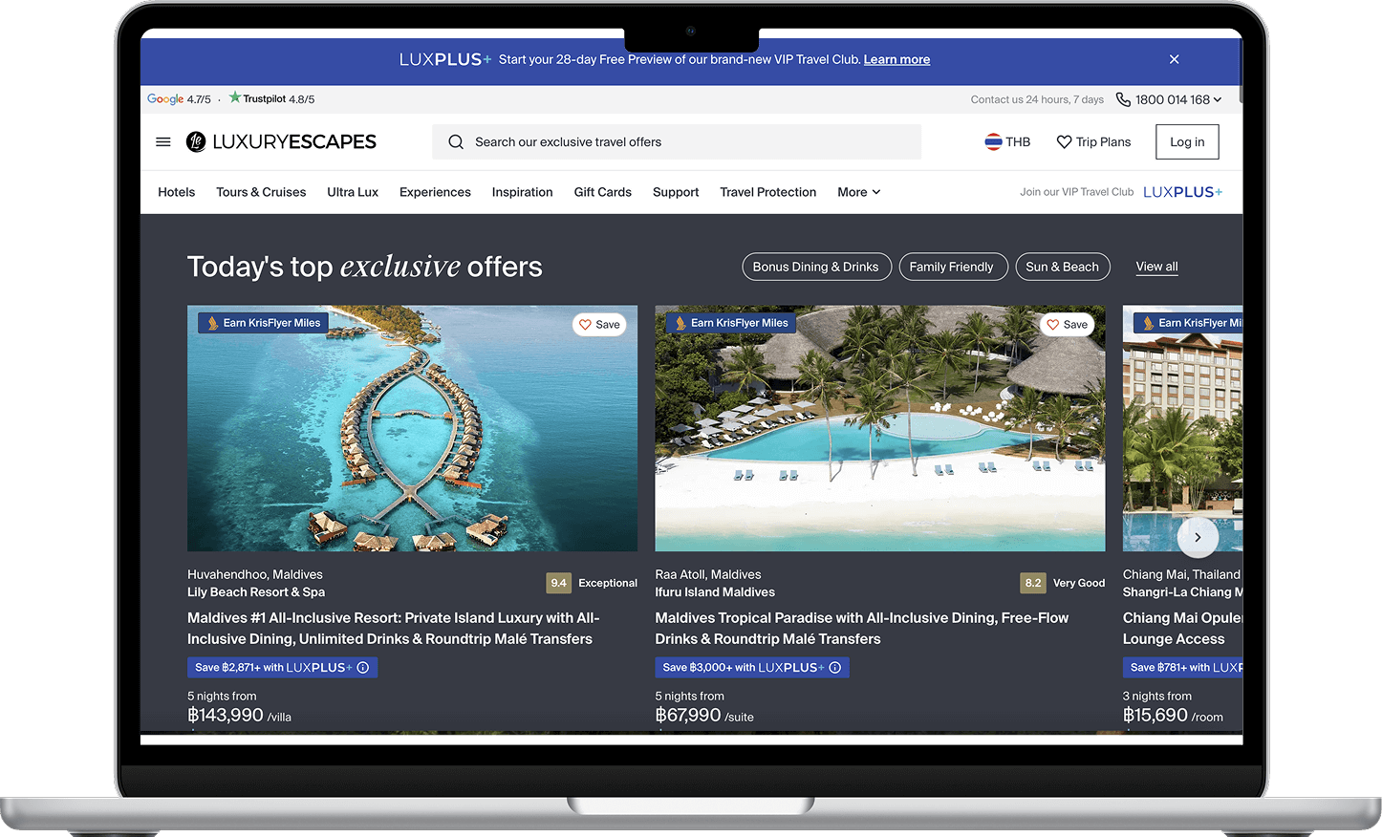Click next arrow on the offers carousel

1198,537
